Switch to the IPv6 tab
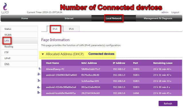 (x=71, y=29)
